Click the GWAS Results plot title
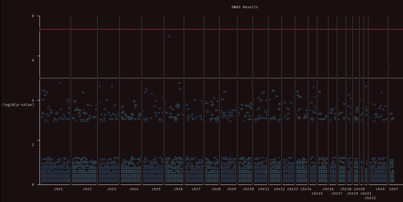 click(x=245, y=7)
